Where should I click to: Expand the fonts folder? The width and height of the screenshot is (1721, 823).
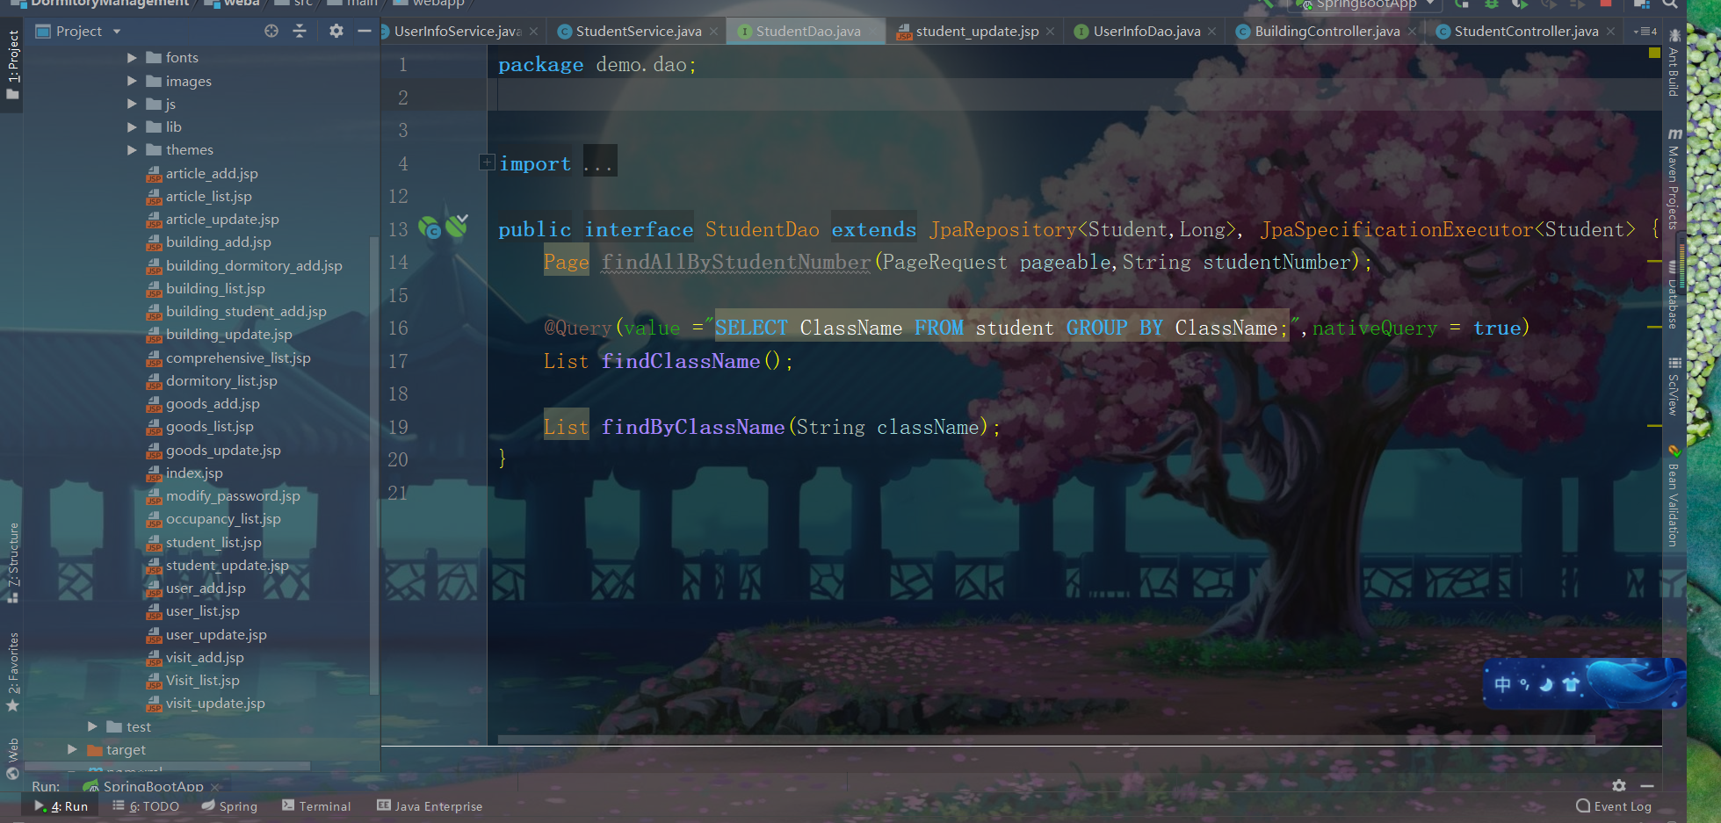point(132,58)
